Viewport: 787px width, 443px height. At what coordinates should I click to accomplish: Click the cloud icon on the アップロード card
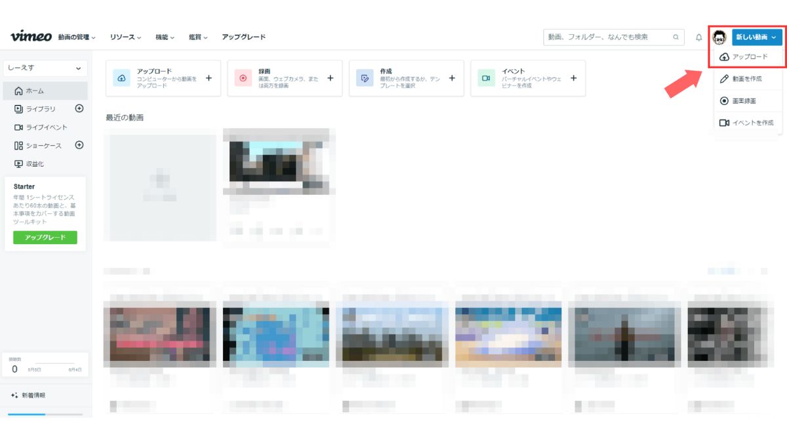122,78
